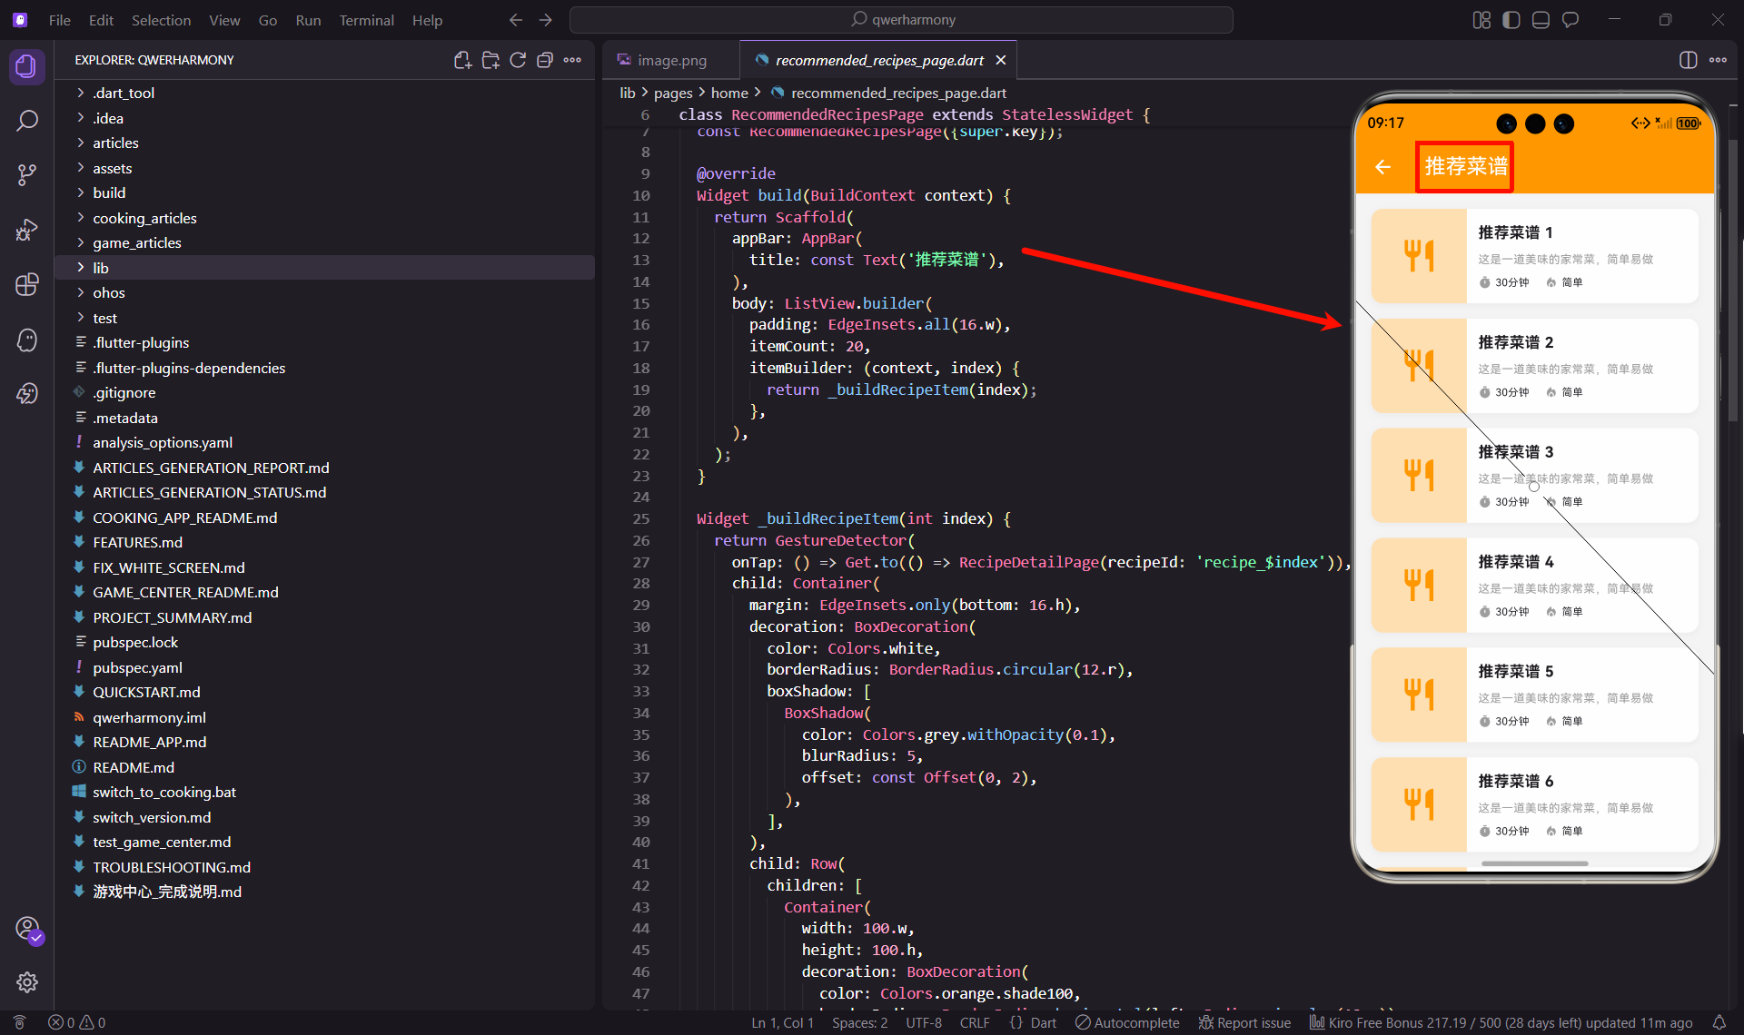Toggle the primary sidebar layout button

1511,20
